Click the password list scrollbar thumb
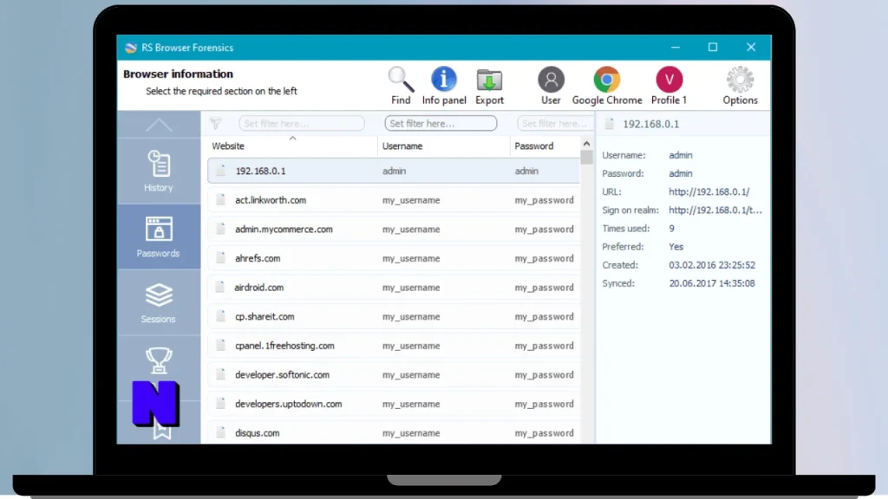The image size is (888, 499). 587,158
